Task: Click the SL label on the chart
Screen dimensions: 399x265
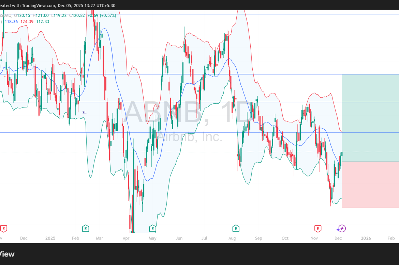Action: click(85, 112)
